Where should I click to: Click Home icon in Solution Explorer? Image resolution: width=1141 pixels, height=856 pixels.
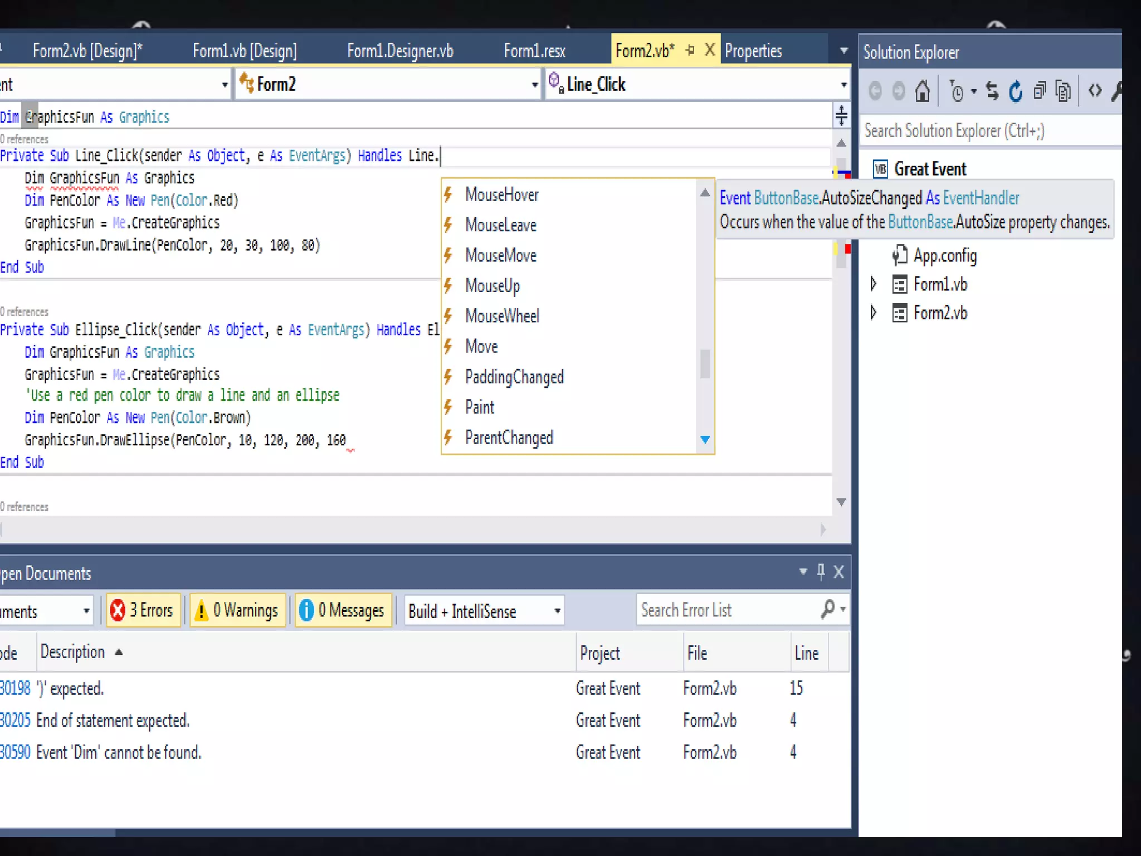click(x=922, y=91)
